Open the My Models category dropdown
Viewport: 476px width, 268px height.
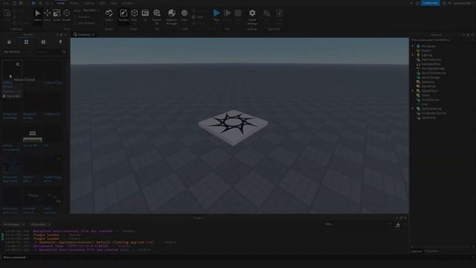pos(18,52)
